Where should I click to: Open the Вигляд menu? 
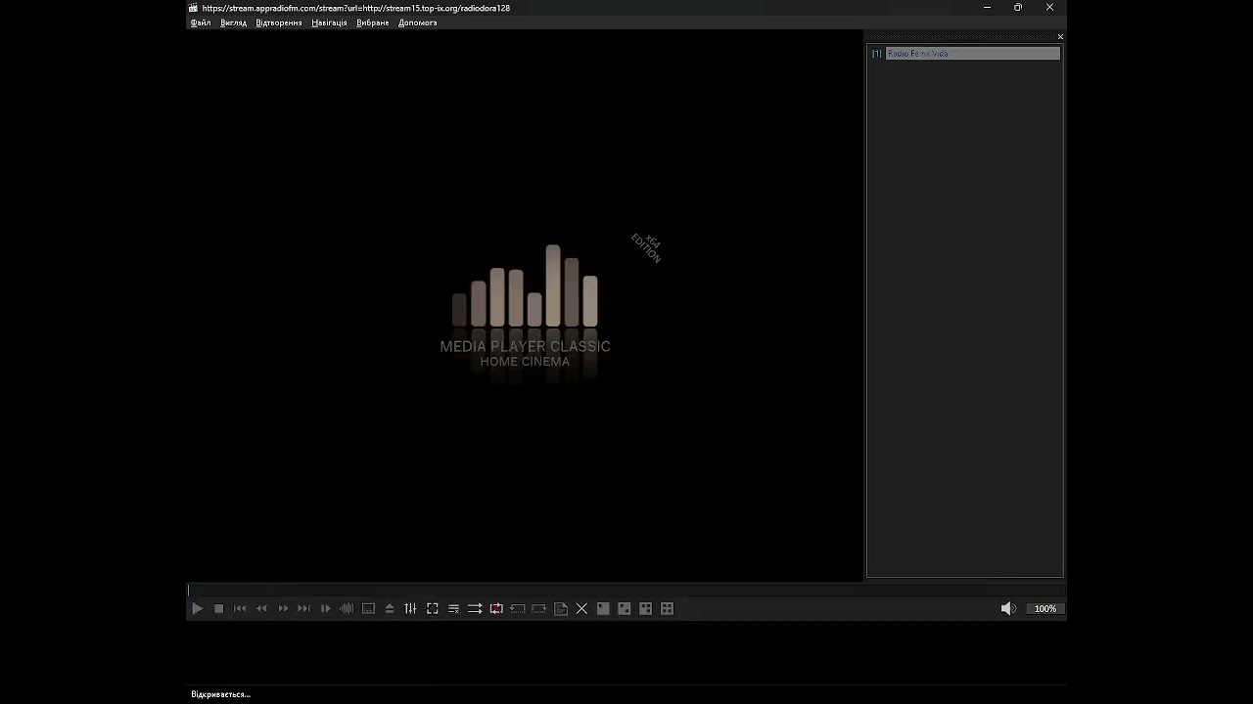click(234, 22)
